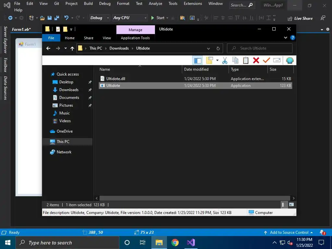Click Add to Source Control
Image resolution: width=332 pixels, height=249 pixels.
click(x=288, y=232)
